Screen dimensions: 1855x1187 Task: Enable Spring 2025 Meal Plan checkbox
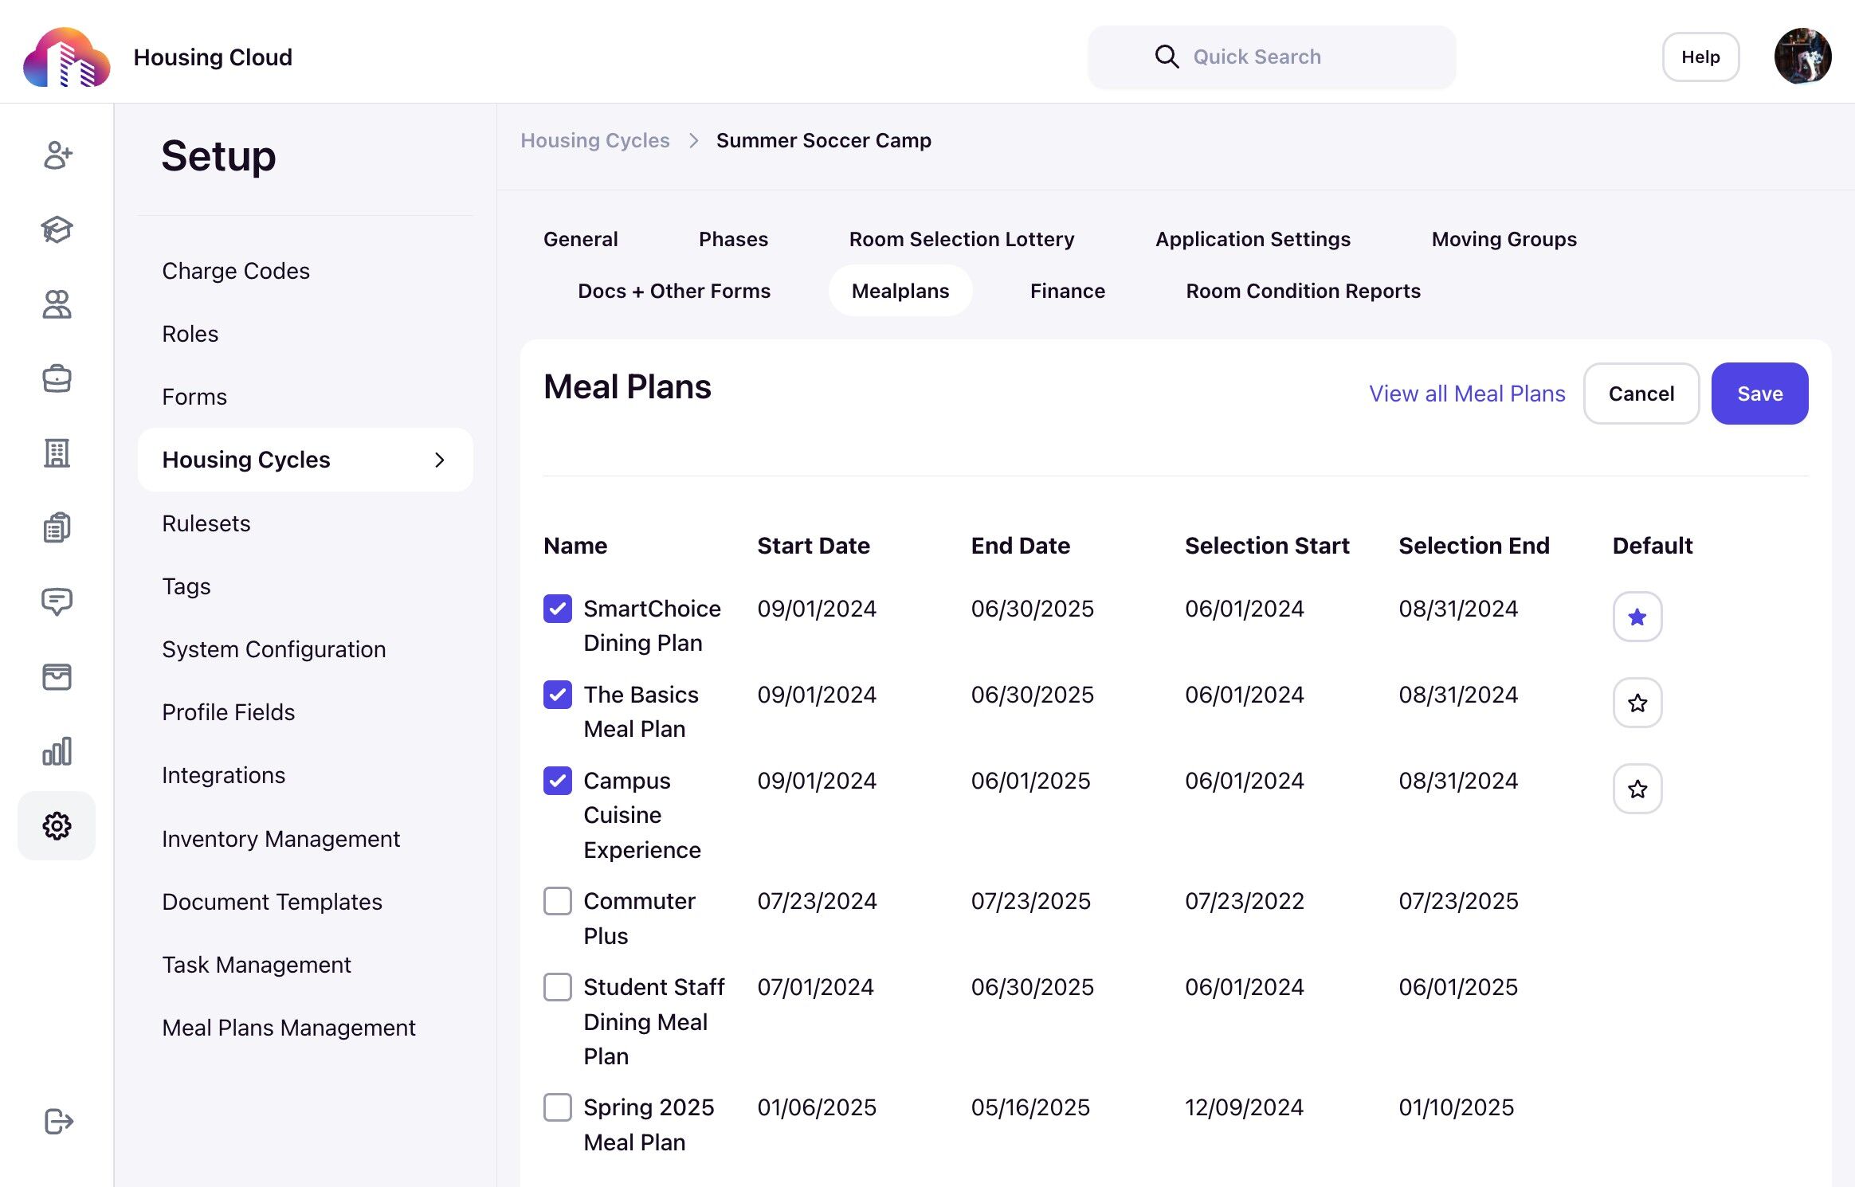click(558, 1107)
